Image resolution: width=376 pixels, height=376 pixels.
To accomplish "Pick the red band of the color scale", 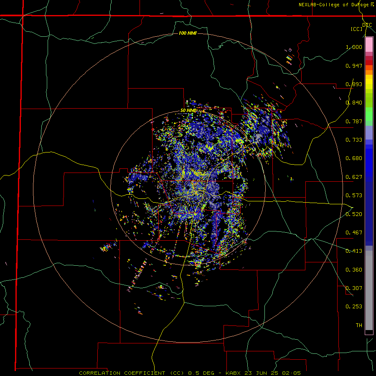I will [x=369, y=62].
